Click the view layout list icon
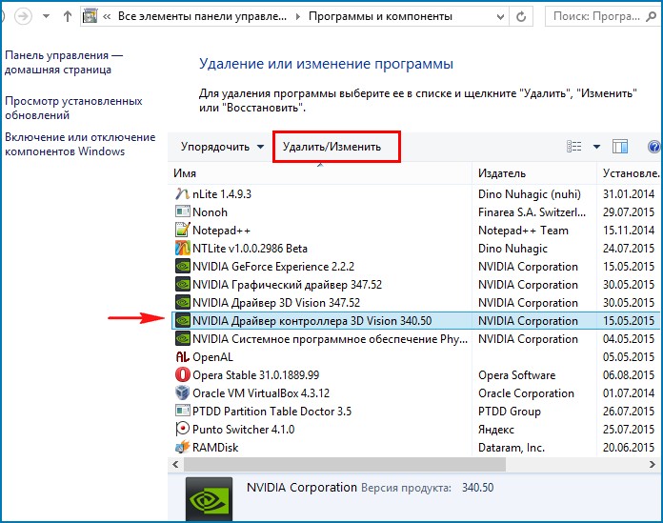This screenshot has height=523, width=663. coord(573,147)
